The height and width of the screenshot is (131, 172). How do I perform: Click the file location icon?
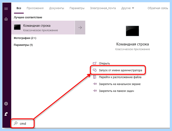click(95, 77)
